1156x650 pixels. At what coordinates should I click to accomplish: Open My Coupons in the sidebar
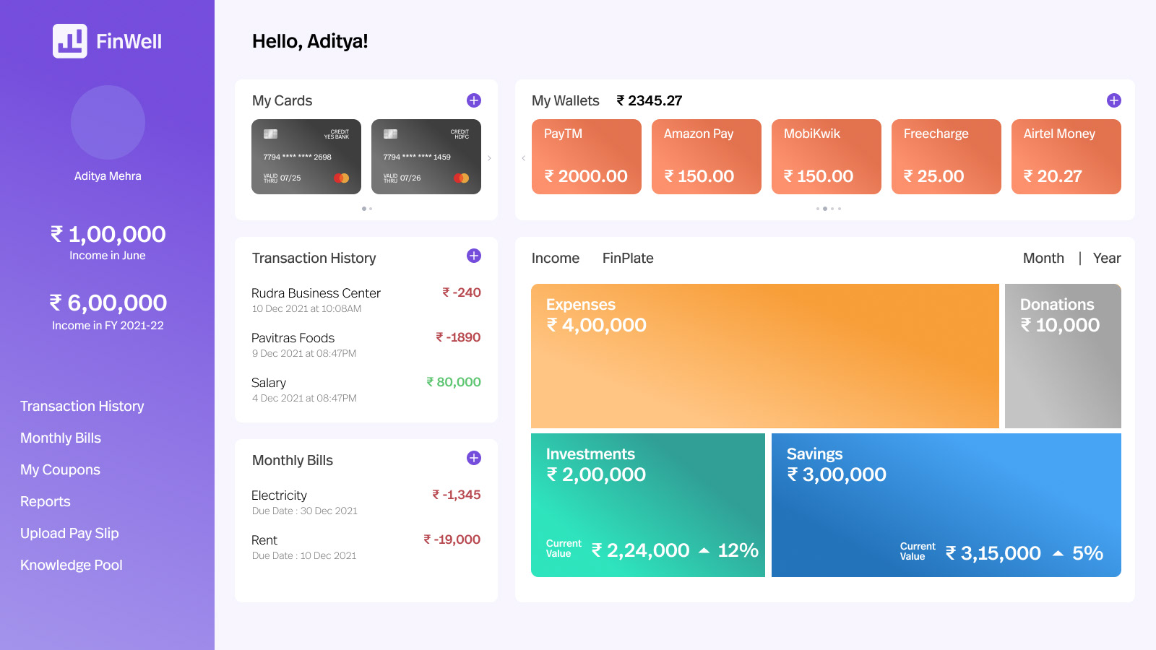coord(60,470)
